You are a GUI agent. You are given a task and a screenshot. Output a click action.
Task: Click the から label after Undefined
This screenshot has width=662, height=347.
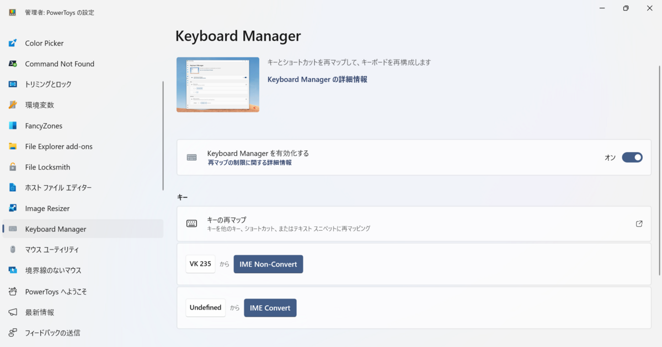[235, 308]
